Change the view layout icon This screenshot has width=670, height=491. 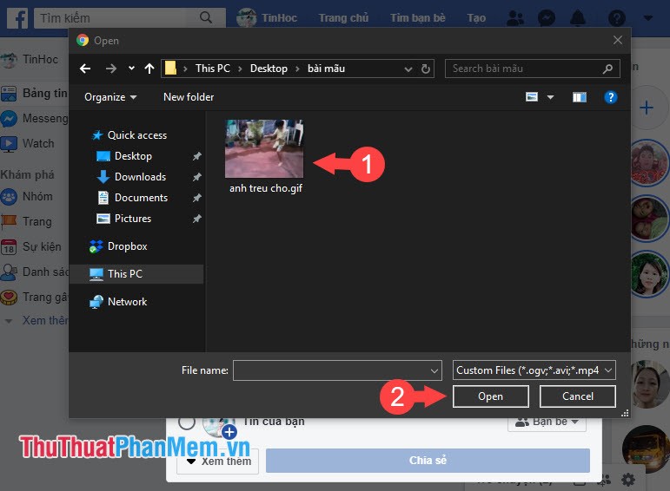[x=532, y=97]
